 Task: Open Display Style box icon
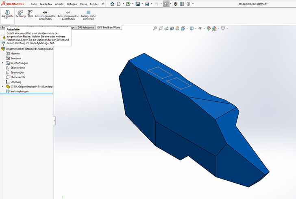pos(192,28)
